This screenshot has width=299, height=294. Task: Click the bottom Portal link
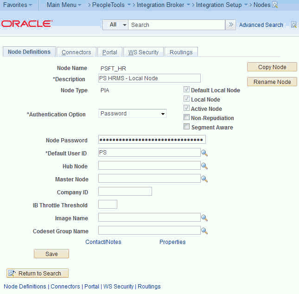click(x=92, y=287)
